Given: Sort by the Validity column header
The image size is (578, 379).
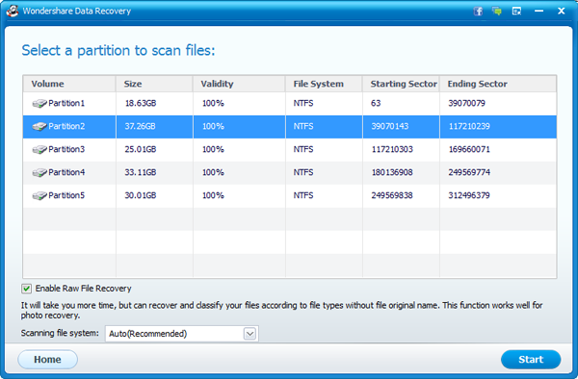Looking at the screenshot, I should point(239,84).
